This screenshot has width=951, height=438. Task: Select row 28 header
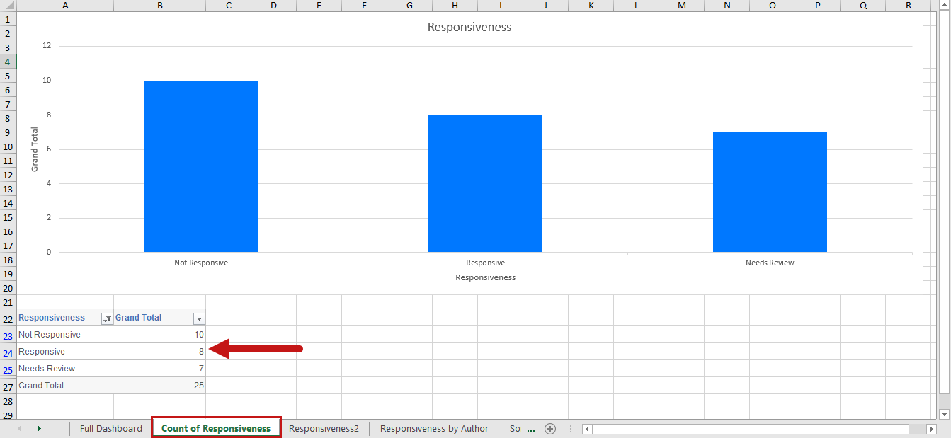pyautogui.click(x=8, y=401)
